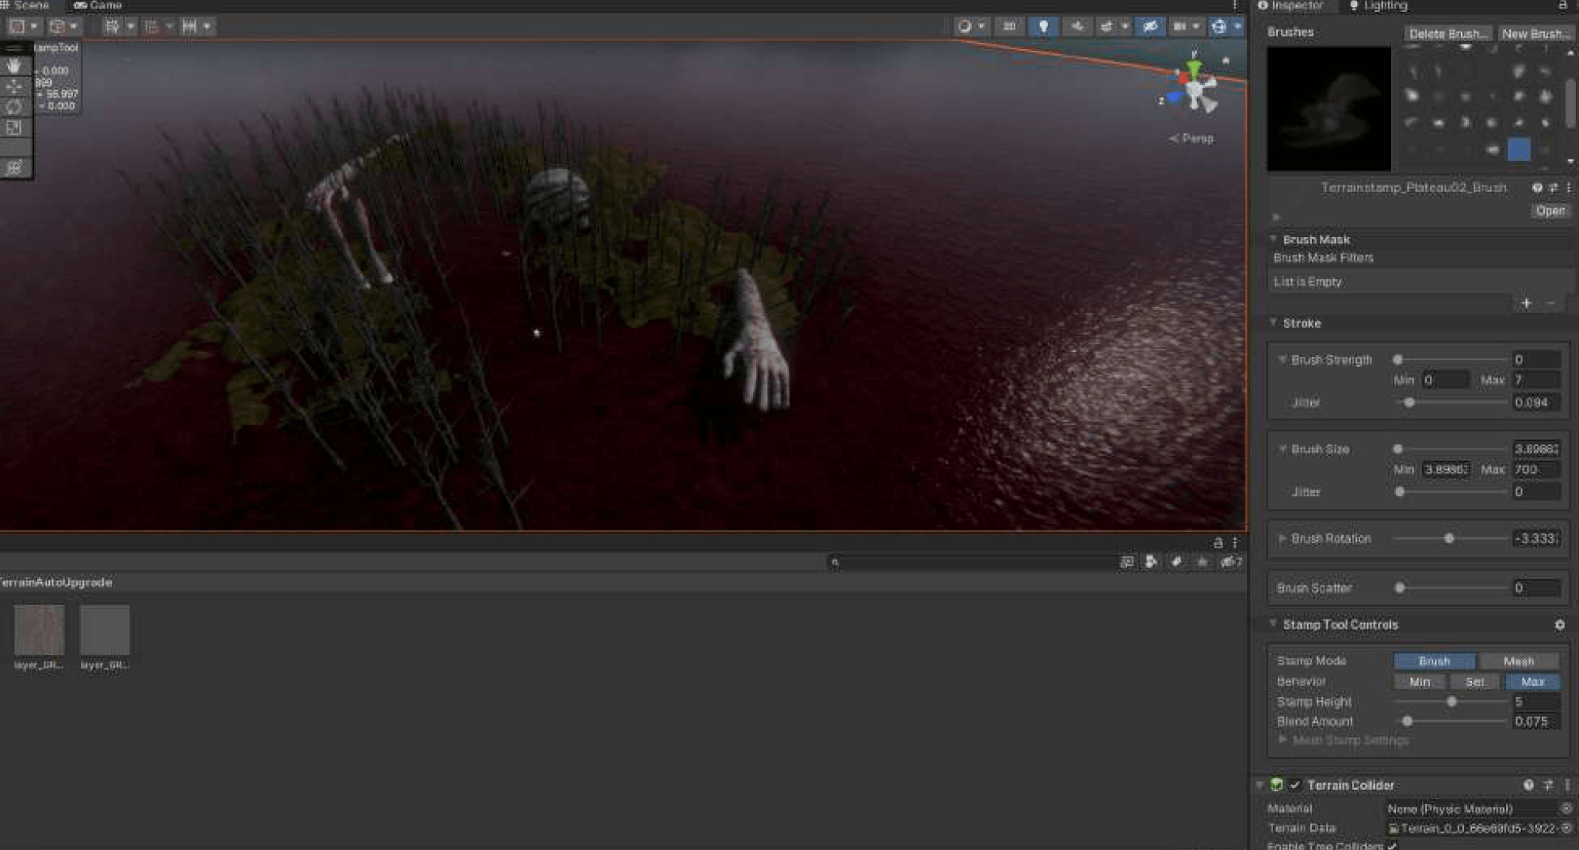Switch to the Scene tab
1579x850 pixels.
pyautogui.click(x=25, y=6)
